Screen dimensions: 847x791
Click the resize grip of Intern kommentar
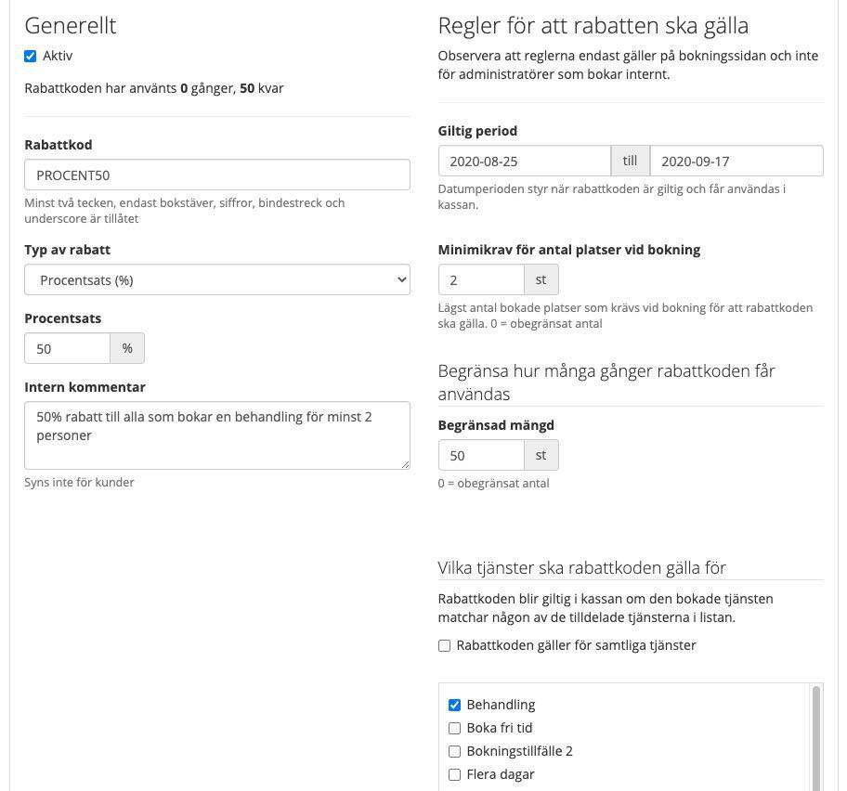click(x=405, y=464)
